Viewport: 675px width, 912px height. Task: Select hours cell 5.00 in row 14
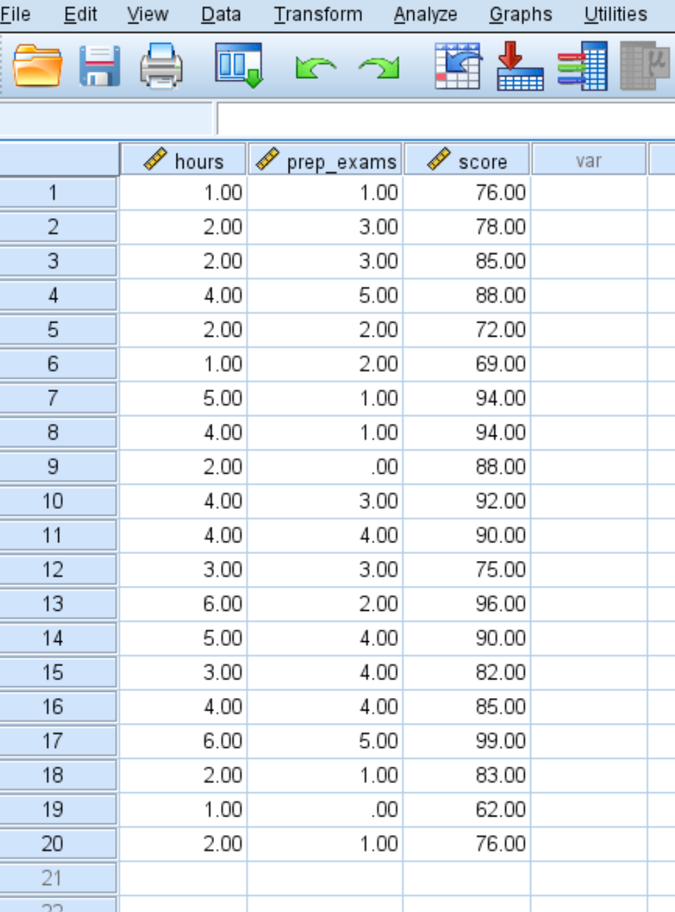(x=183, y=638)
